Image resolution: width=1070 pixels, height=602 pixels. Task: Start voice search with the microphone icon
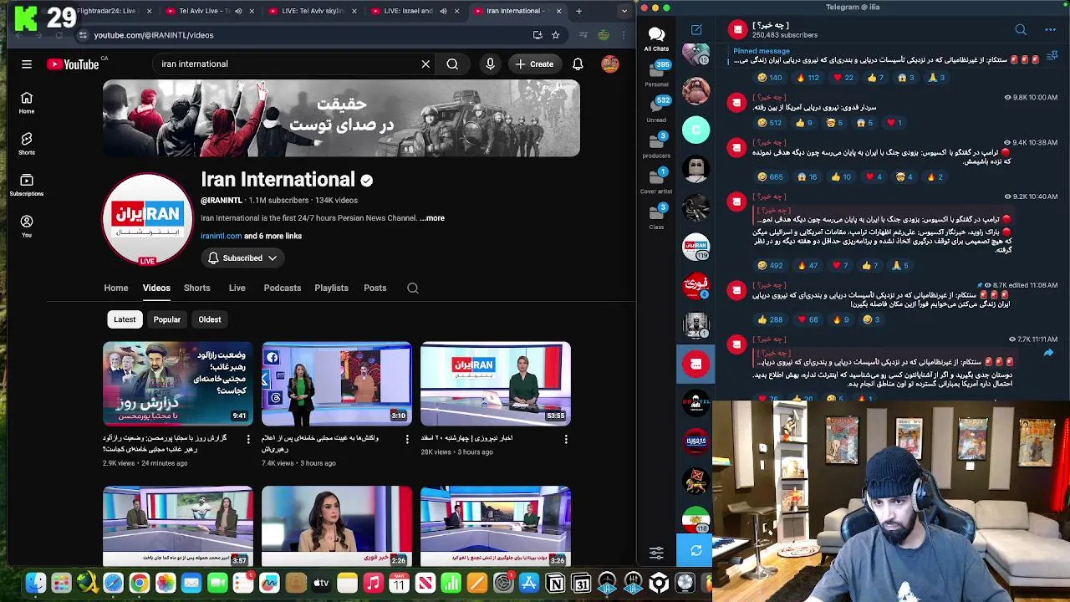tap(491, 64)
